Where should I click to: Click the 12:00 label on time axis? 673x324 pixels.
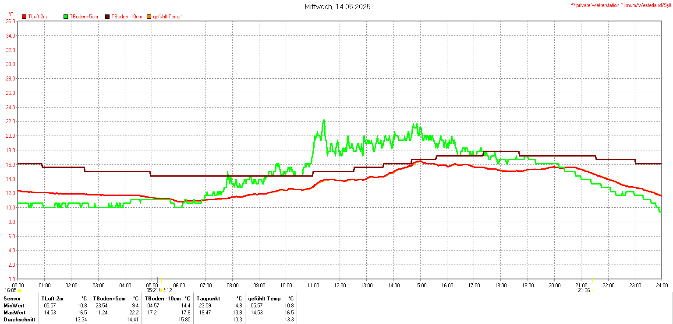(x=340, y=286)
